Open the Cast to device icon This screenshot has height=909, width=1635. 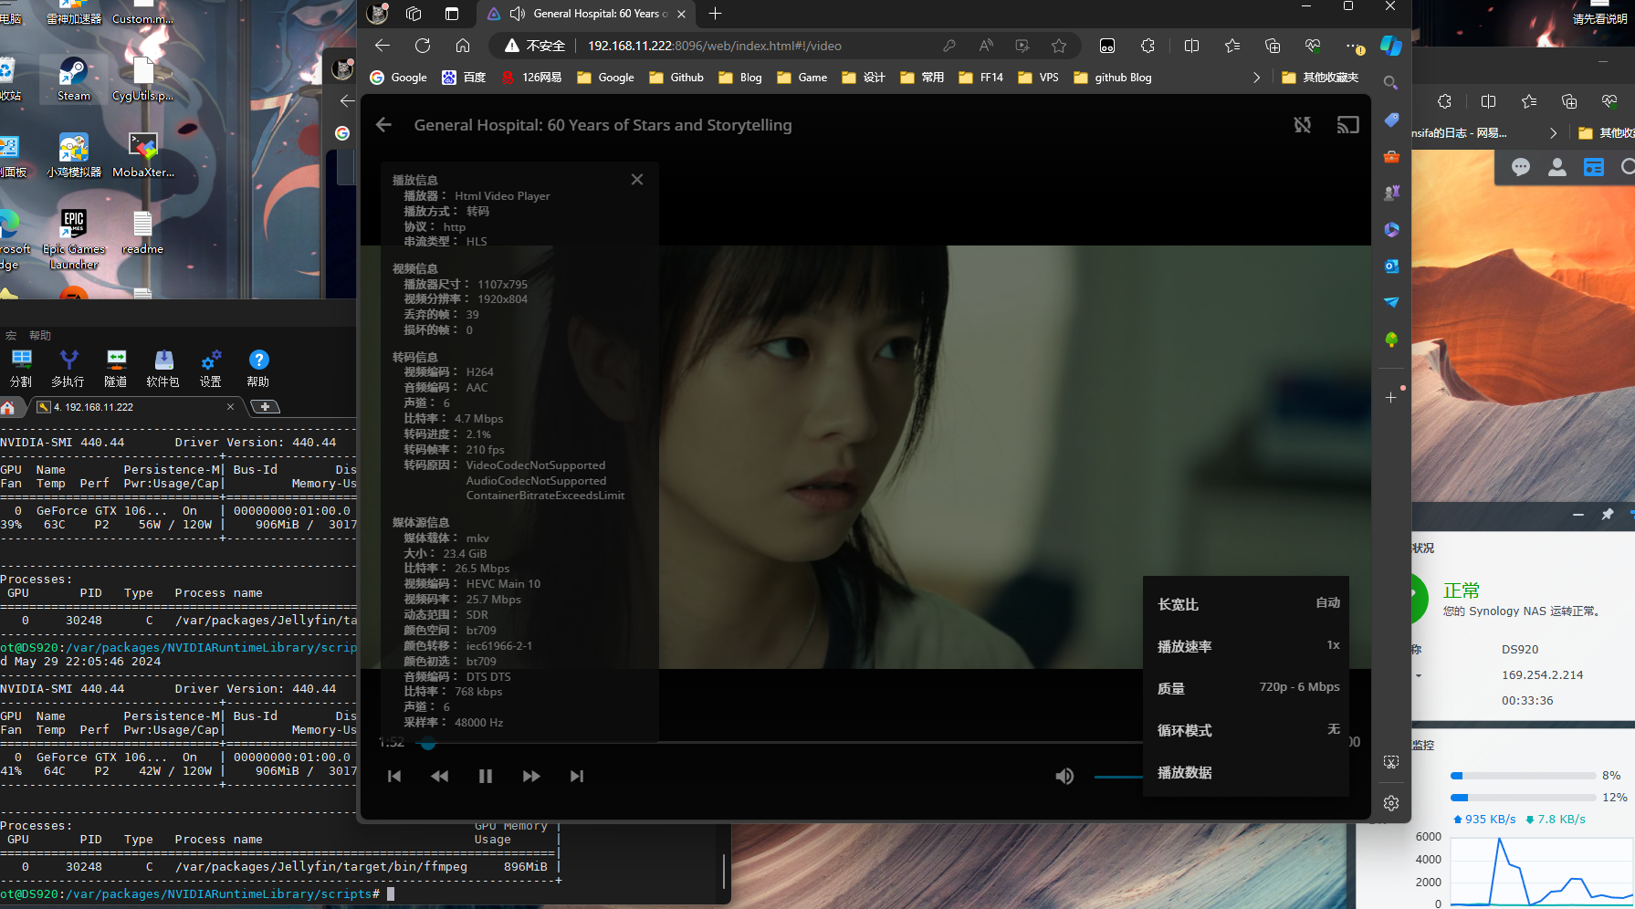tap(1348, 125)
